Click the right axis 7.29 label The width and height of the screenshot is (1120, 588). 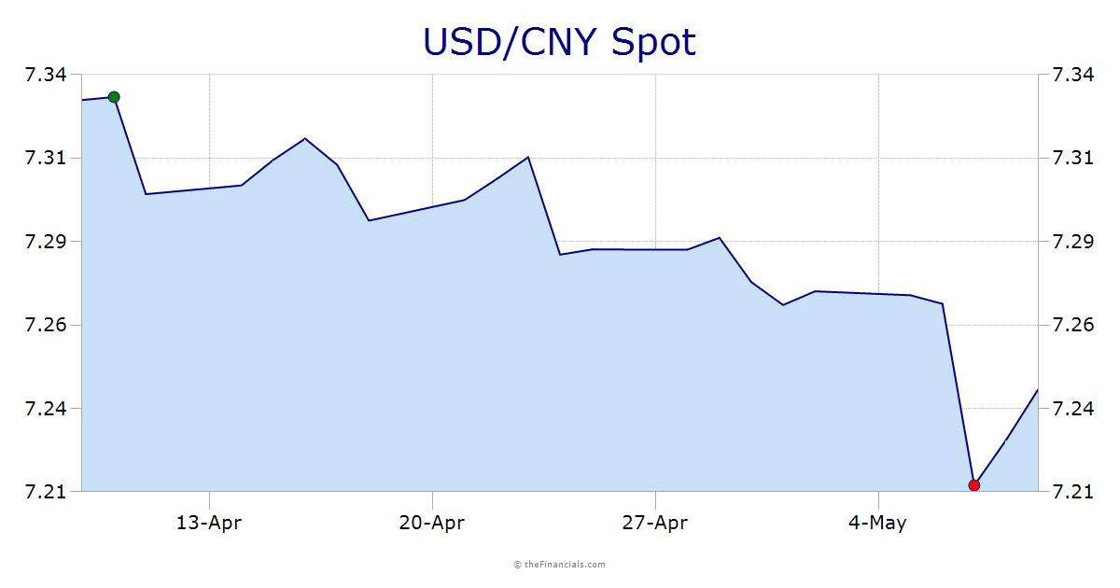click(x=1073, y=242)
